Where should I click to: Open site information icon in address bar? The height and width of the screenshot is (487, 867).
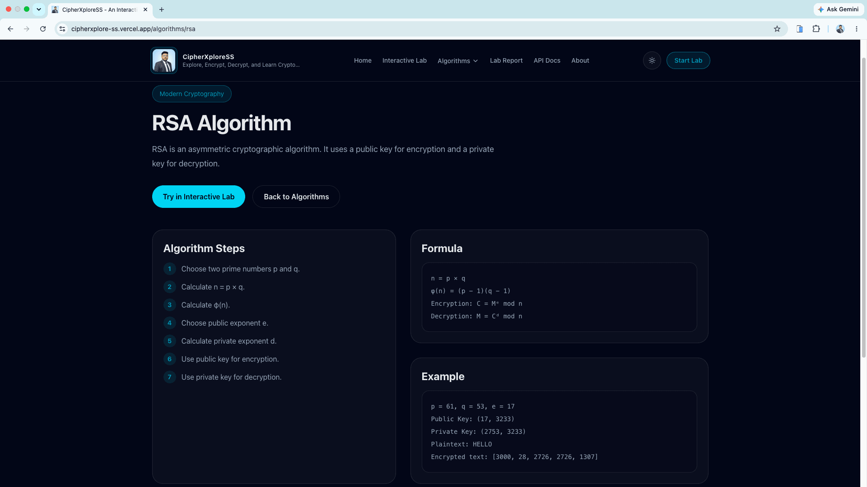click(x=62, y=29)
